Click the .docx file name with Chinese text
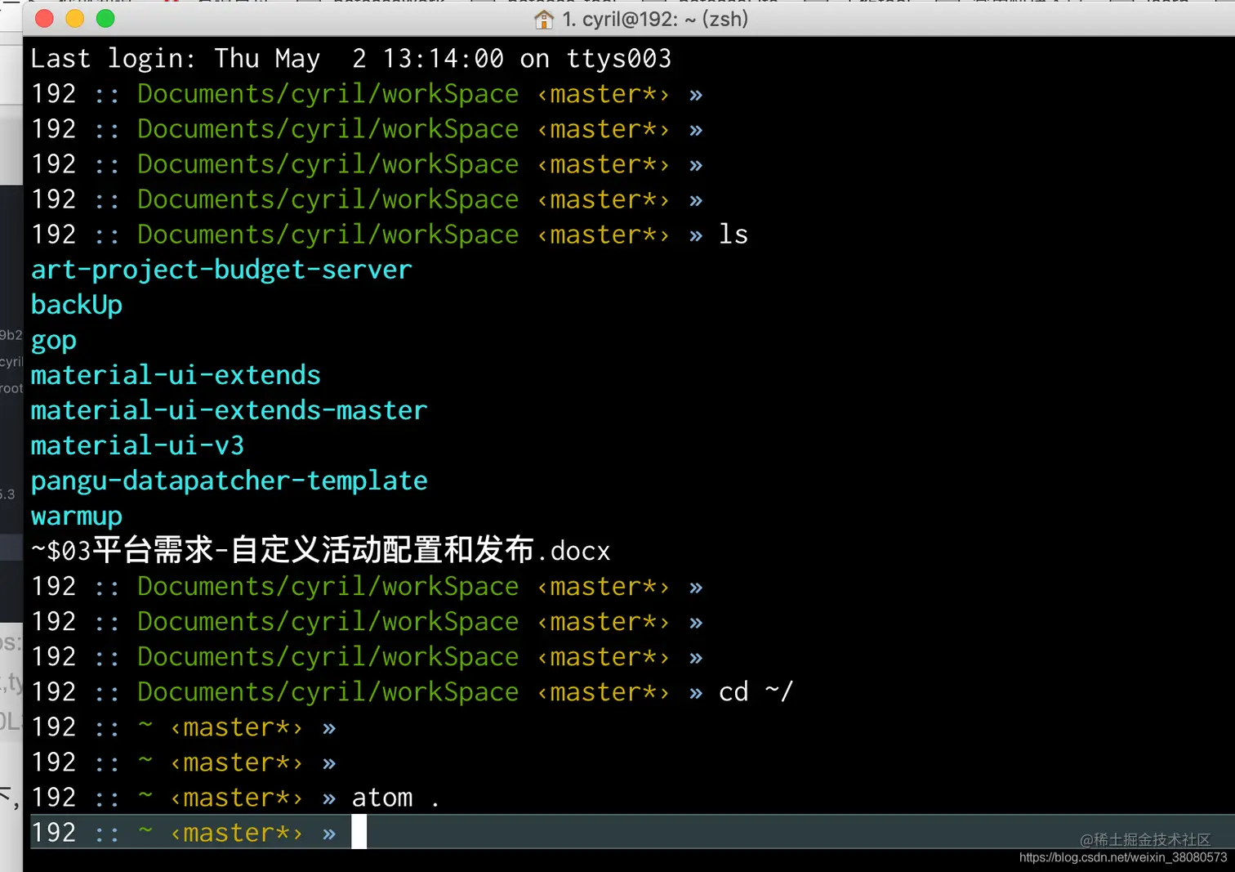 320,551
